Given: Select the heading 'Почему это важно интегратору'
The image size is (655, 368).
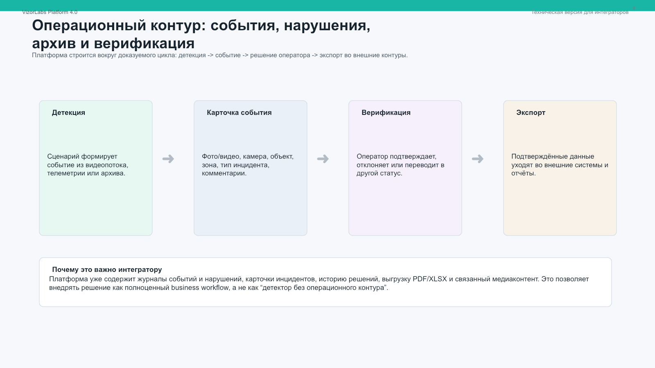Looking at the screenshot, I should [107, 269].
